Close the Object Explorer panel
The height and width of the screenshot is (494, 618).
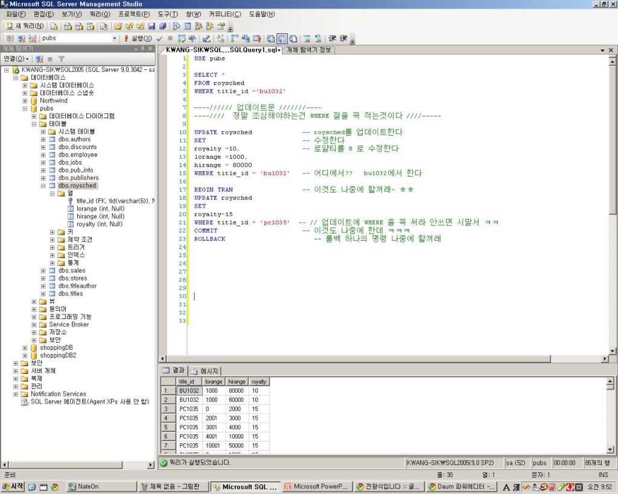(x=150, y=49)
